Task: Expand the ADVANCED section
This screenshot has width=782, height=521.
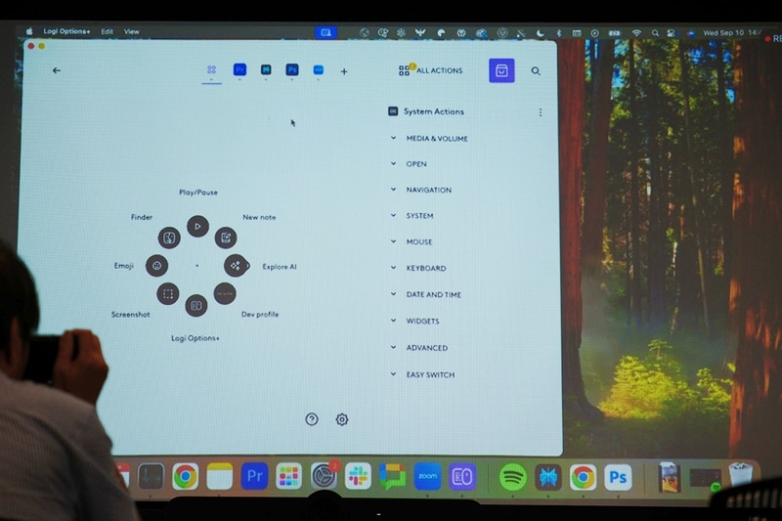Action: [419, 348]
